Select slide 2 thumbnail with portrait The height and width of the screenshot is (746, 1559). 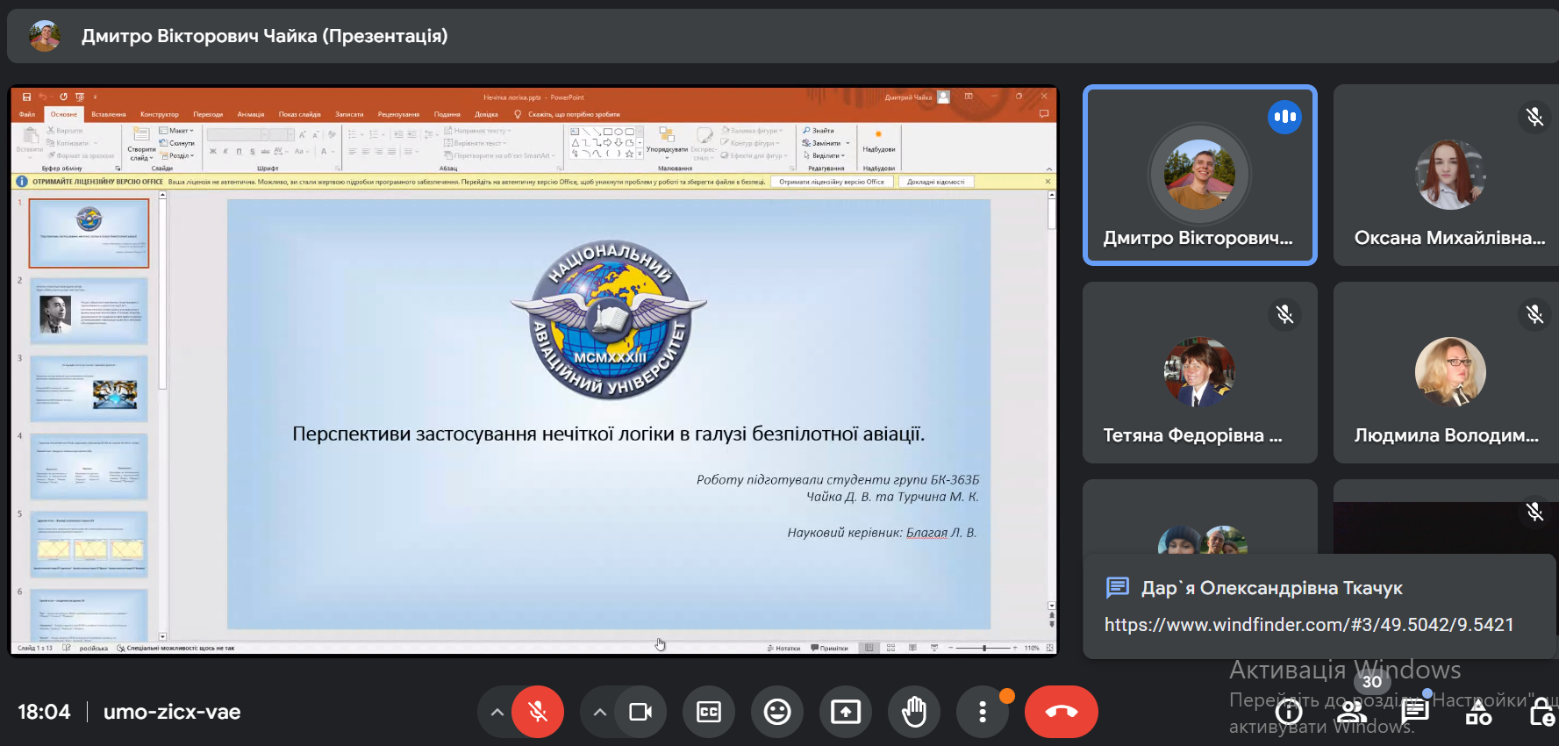click(89, 312)
